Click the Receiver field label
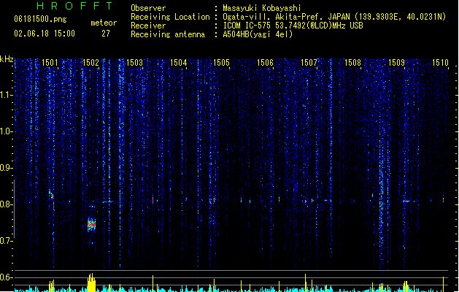Screen dimensions: 459x292 [x=148, y=26]
